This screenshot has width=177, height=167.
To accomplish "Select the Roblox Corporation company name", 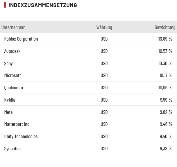I will (21, 39).
